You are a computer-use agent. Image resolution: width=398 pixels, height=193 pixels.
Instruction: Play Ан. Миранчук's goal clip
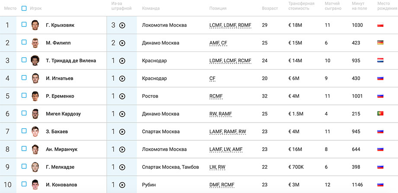click(122, 149)
